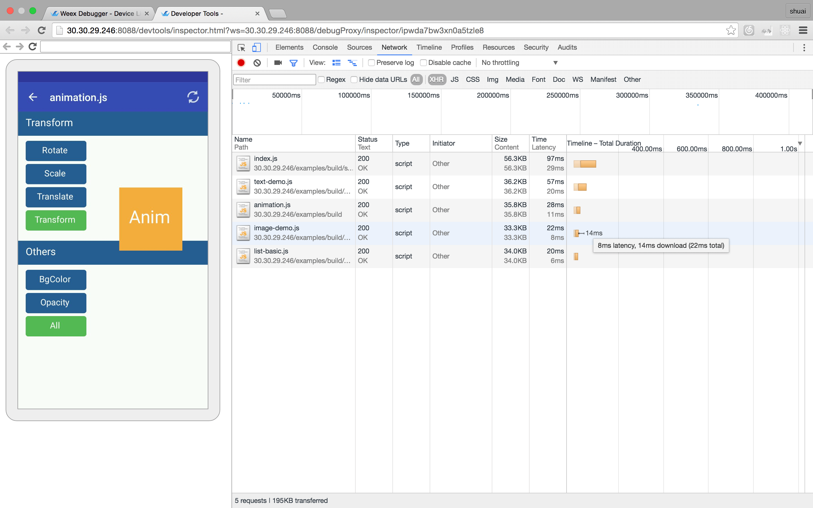
Task: Filter requests by CSS type
Action: 473,80
